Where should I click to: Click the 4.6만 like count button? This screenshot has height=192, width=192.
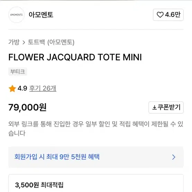coord(168,15)
